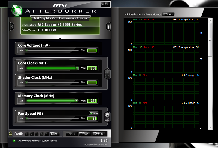Viewport: 218px width, 148px height.
Task: Select profile slot 3
Action: pyautogui.click(x=37, y=134)
